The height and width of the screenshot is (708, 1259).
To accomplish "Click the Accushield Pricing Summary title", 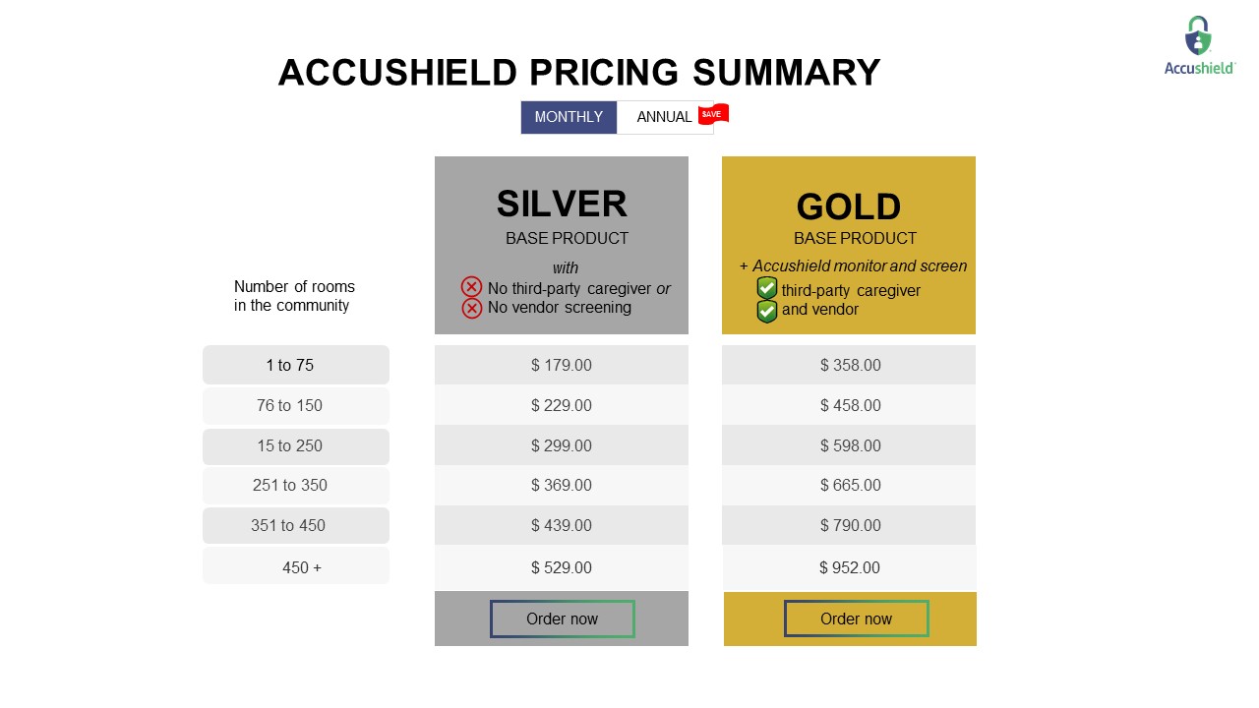I will (578, 73).
